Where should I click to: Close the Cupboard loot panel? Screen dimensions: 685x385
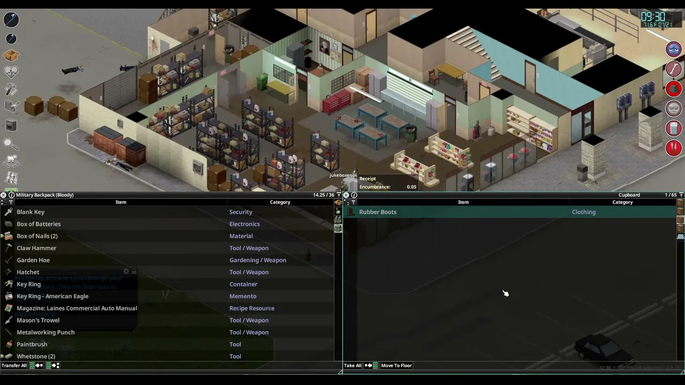[x=346, y=195]
